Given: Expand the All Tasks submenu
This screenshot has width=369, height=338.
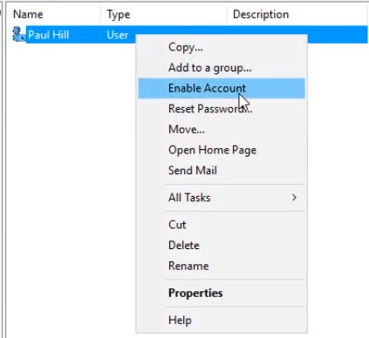Looking at the screenshot, I should (x=222, y=198).
